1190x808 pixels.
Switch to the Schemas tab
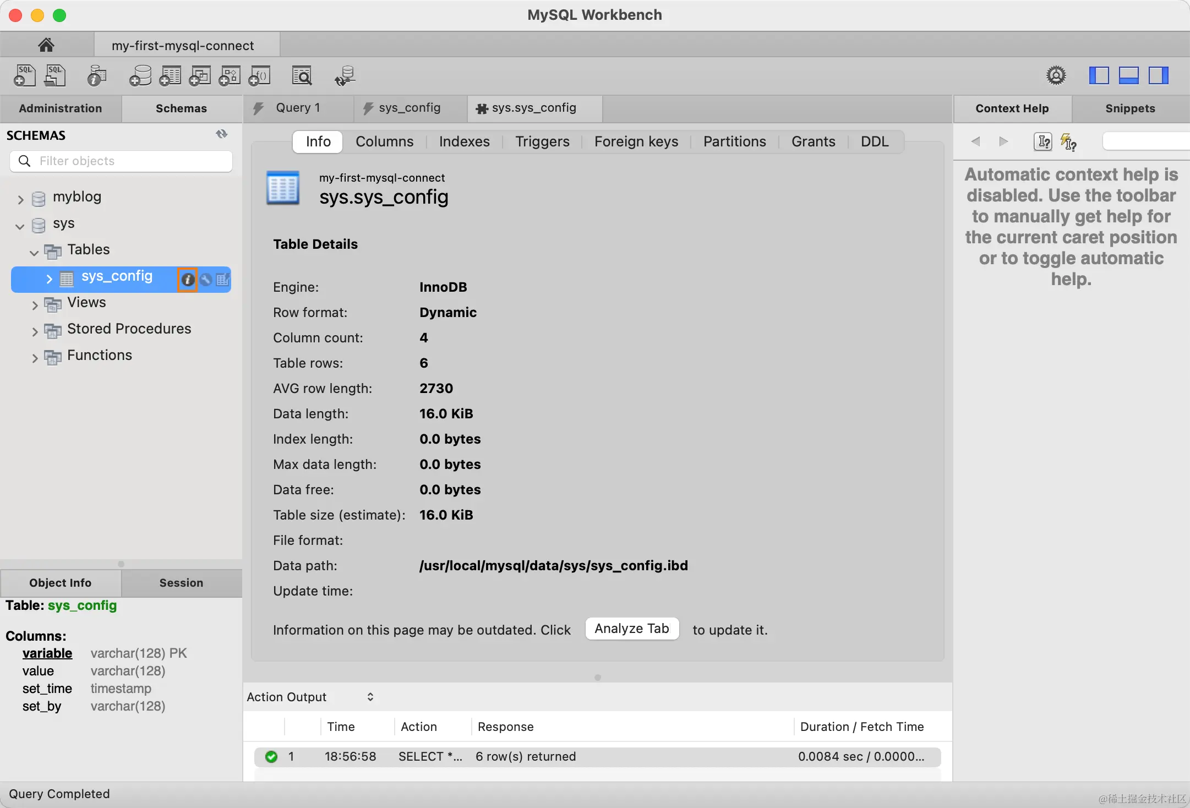pos(181,108)
